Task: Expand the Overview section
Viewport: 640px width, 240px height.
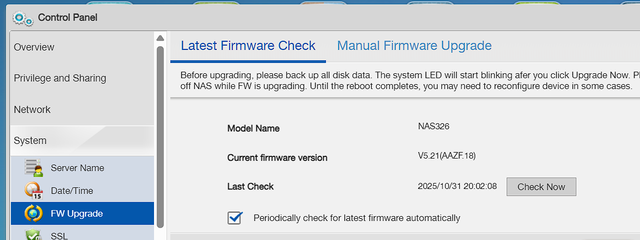Action: (34, 47)
